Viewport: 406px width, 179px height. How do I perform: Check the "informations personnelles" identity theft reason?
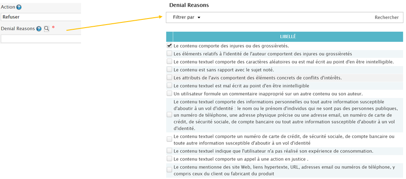click(169, 115)
